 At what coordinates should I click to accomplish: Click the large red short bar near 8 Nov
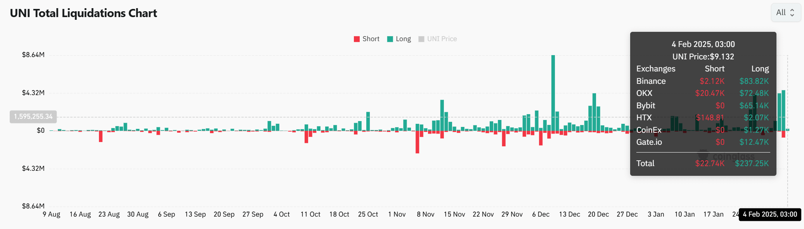click(418, 142)
